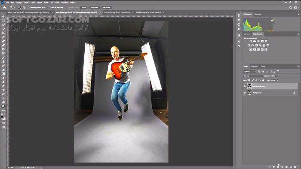
Task: Open the layer filter Kind dropdown
Action: tap(250, 72)
